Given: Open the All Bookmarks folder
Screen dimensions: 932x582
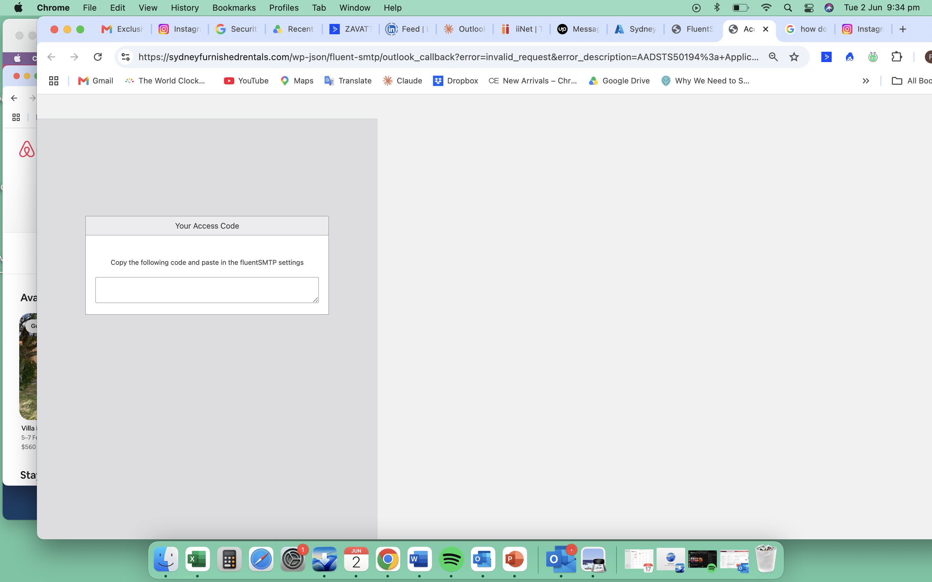Looking at the screenshot, I should (912, 81).
